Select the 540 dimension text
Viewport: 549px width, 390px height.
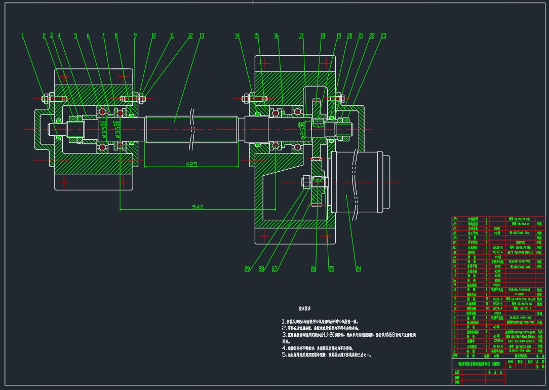click(x=198, y=207)
